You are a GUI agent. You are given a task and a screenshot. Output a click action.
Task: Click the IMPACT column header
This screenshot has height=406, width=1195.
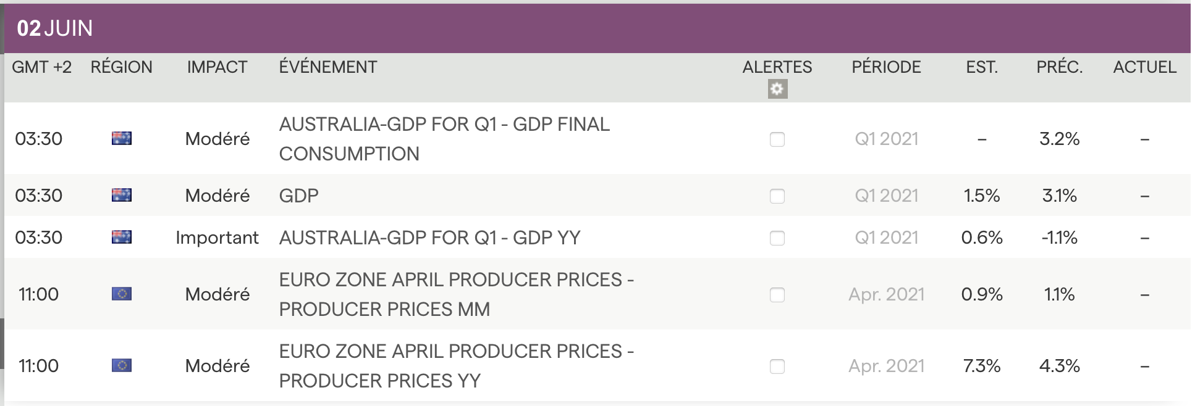217,67
